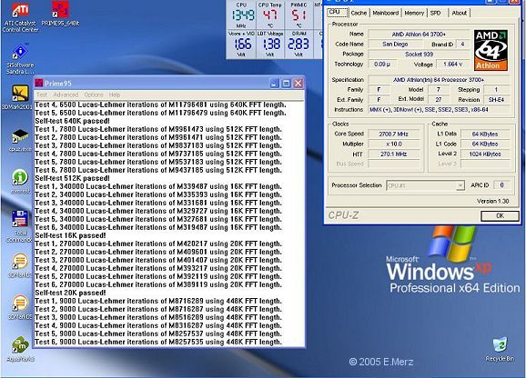This screenshot has height=378, width=526.
Task: Click the PWMIC temperature readout '51'
Action: 298,15
